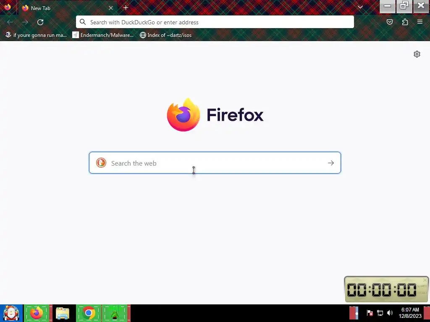
Task: Click the Firefox menu icon in the title bar corner
Action: point(8,7)
